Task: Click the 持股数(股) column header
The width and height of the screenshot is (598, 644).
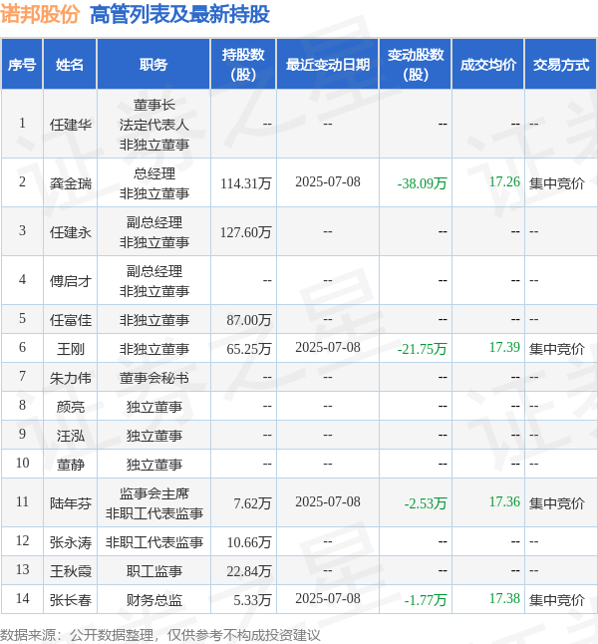Action: (243, 65)
